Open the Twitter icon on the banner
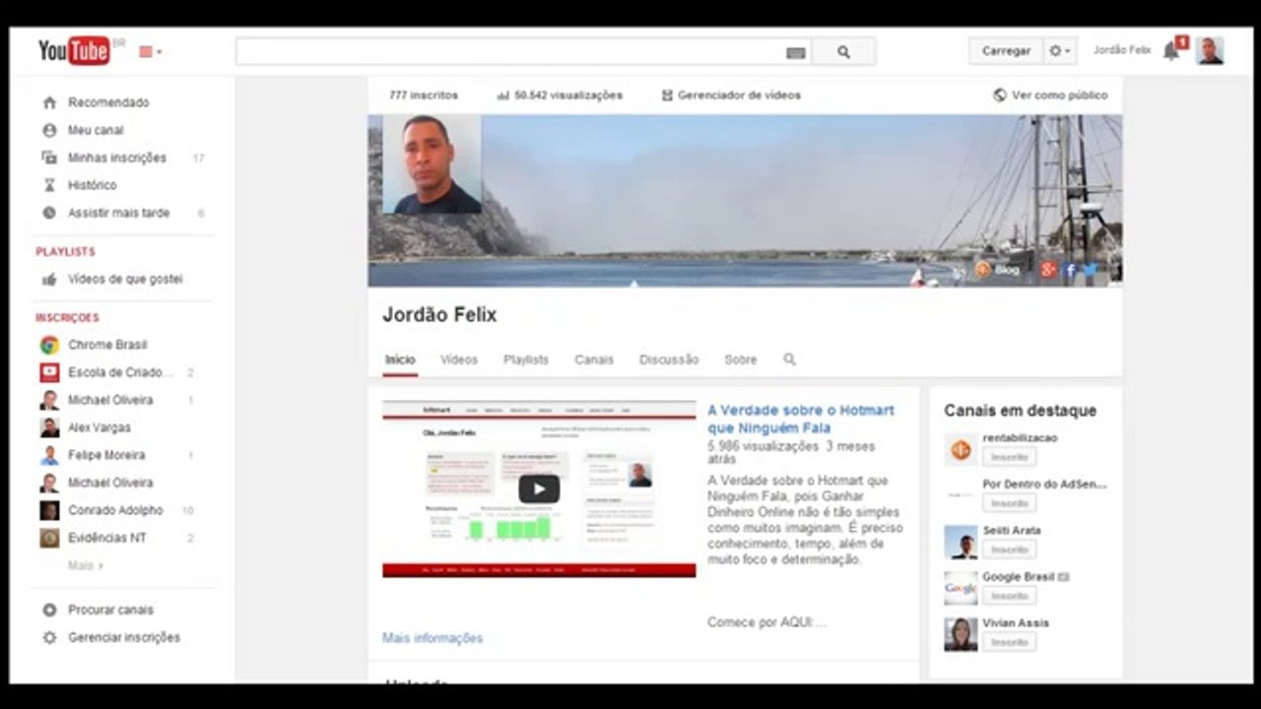The width and height of the screenshot is (1261, 709). click(1091, 270)
